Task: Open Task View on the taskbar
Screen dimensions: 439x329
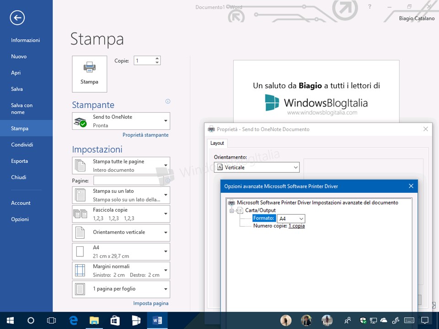Action: coord(51,320)
